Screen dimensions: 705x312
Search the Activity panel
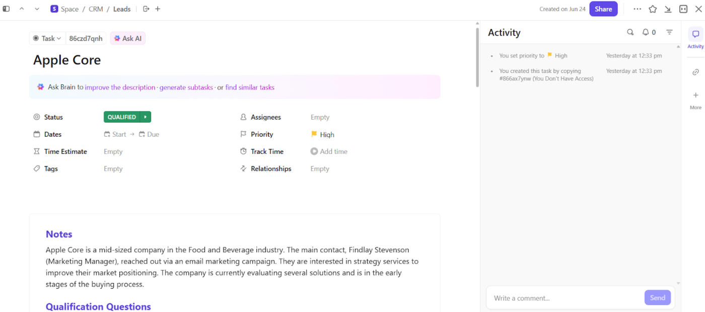click(630, 32)
